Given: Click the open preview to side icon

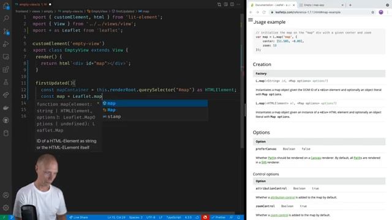Looking at the screenshot, I should point(226,4).
